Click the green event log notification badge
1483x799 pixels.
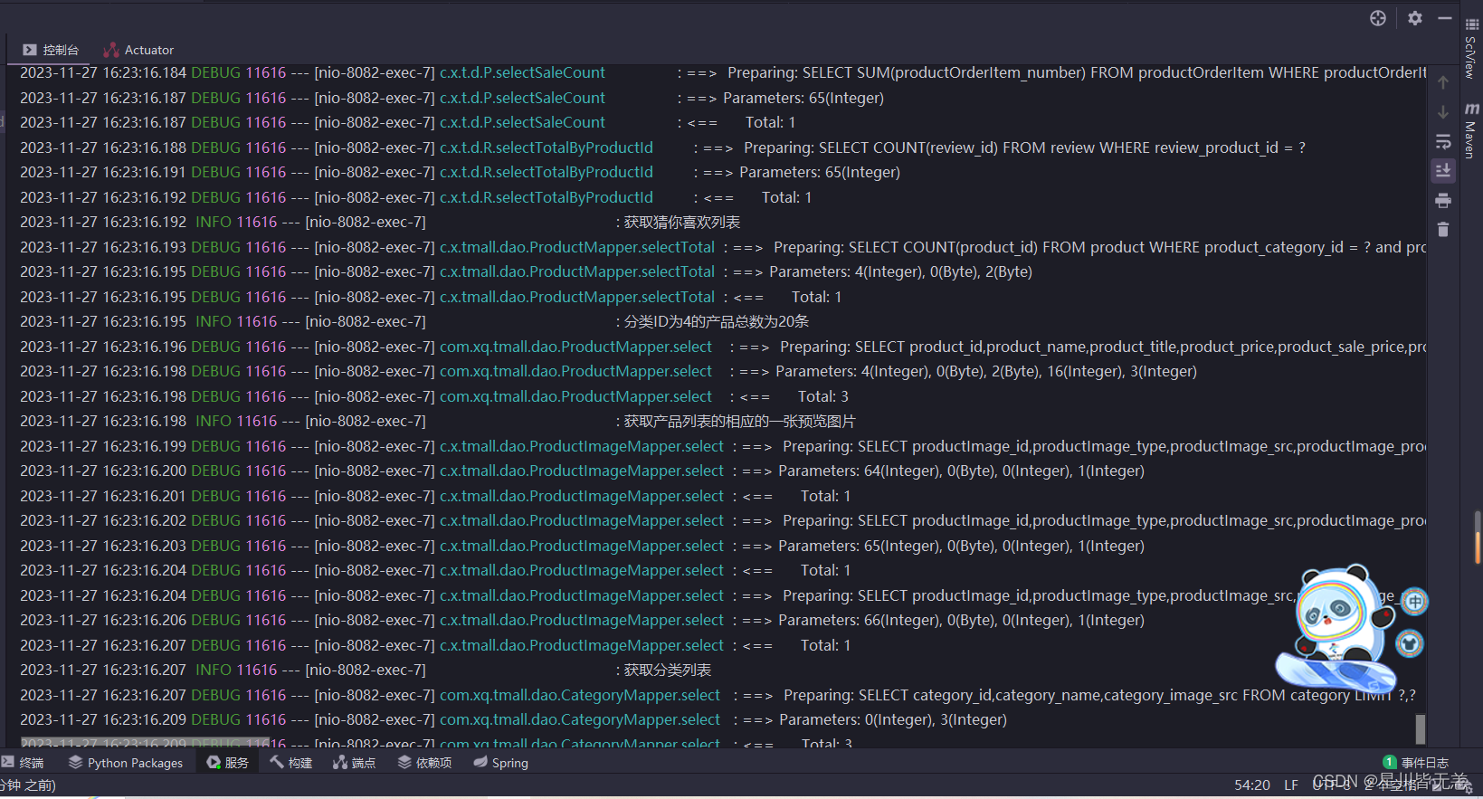coord(1390,762)
